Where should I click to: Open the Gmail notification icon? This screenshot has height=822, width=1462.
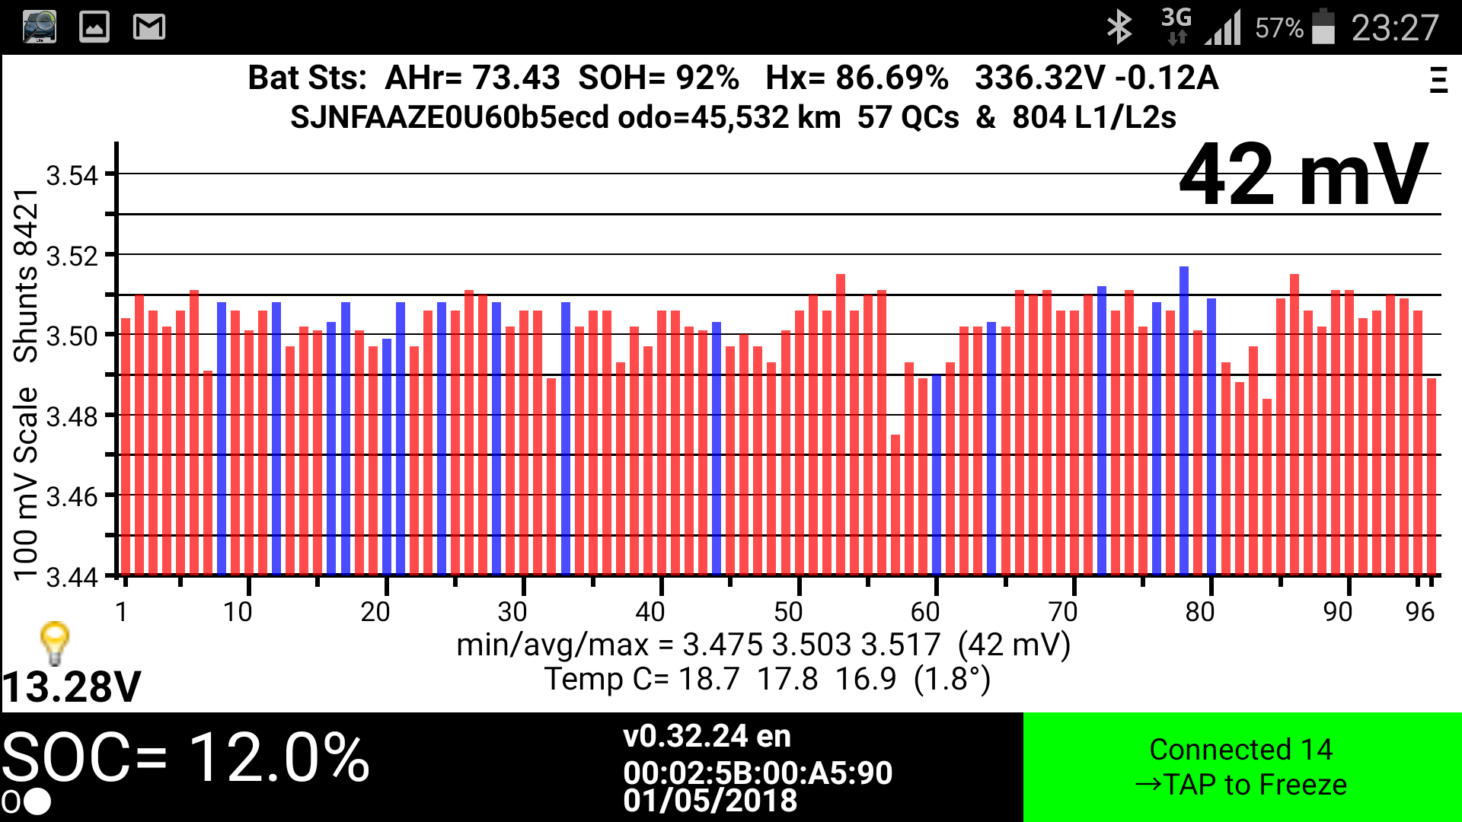pos(149,27)
